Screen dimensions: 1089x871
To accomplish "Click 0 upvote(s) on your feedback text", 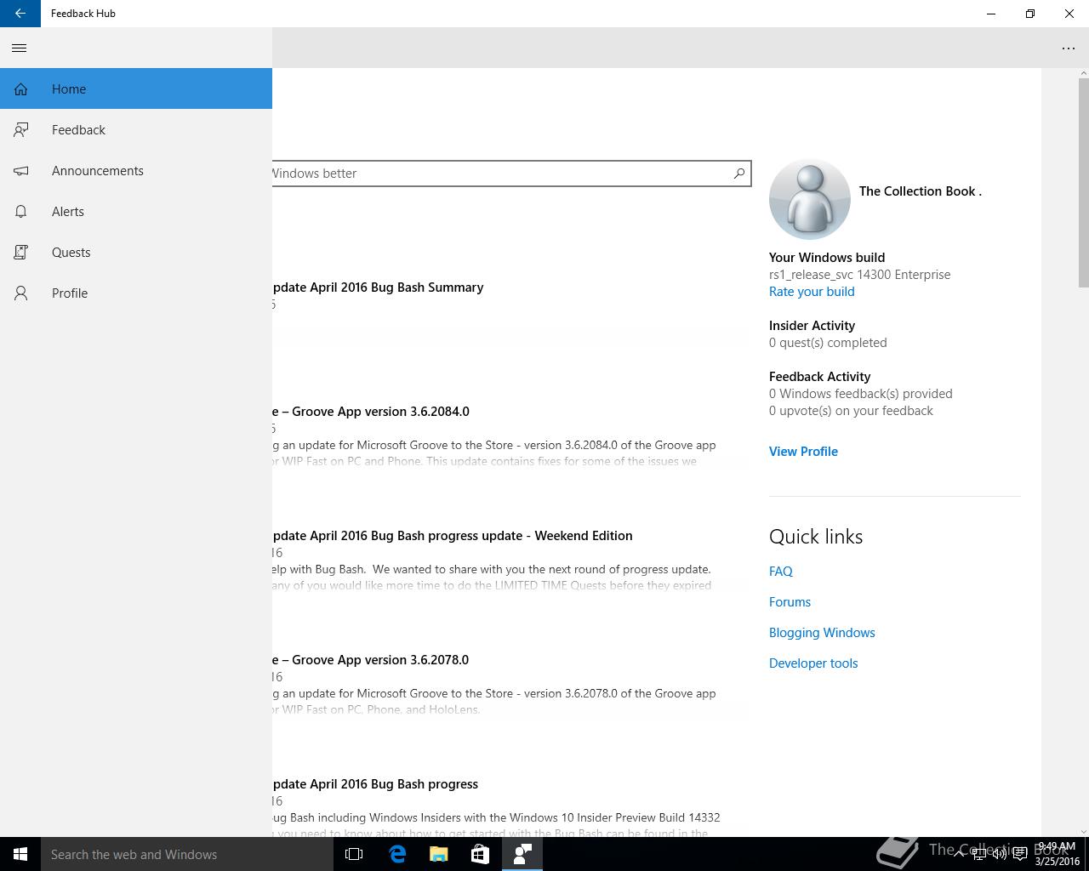I will pos(851,410).
